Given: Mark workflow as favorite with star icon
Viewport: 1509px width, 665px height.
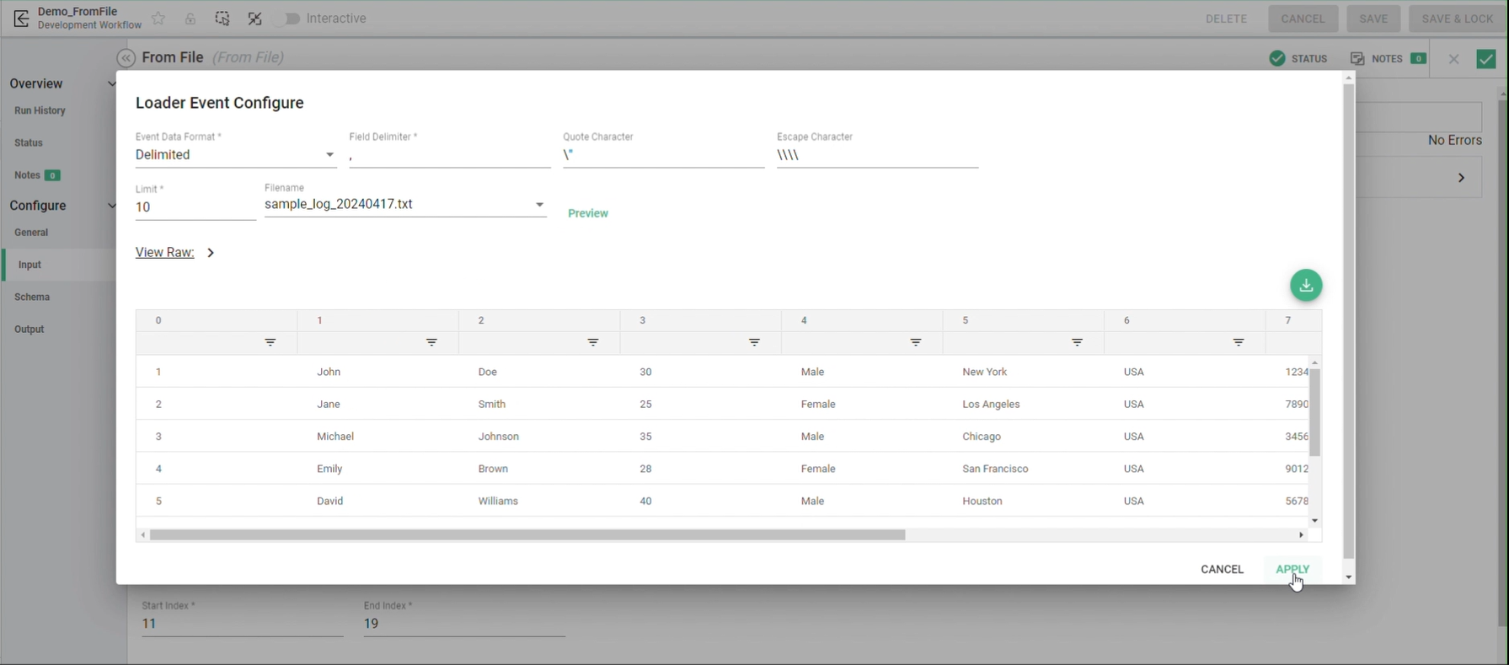Looking at the screenshot, I should coord(158,19).
